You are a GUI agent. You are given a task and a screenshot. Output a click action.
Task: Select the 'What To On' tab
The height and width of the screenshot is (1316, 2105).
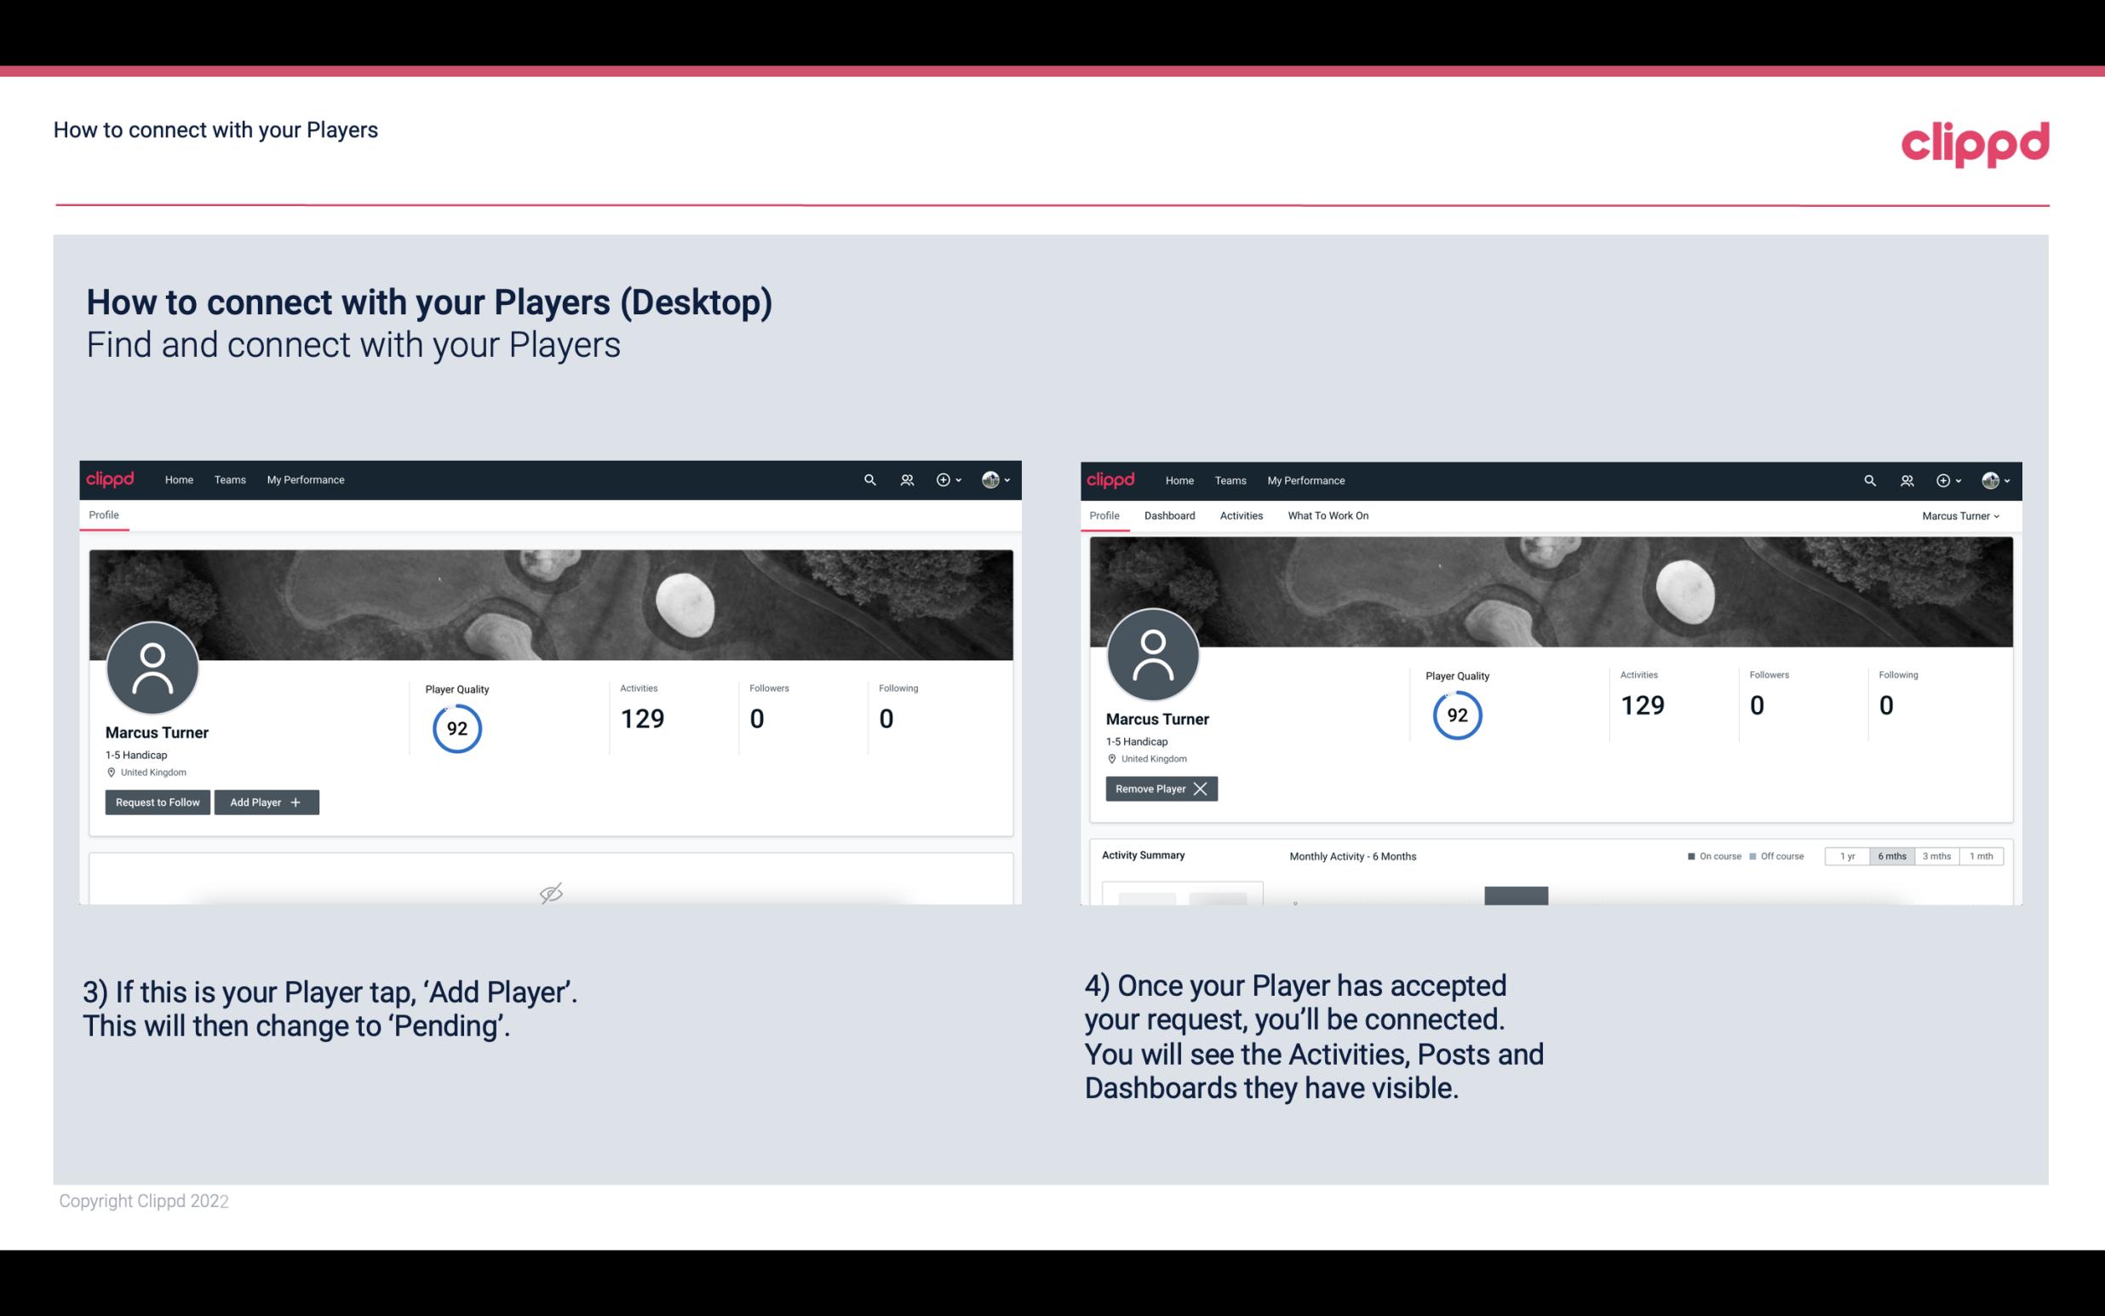(x=1326, y=514)
